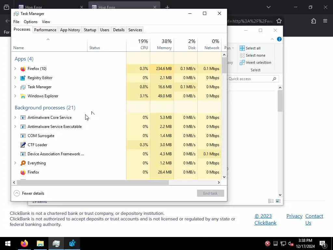Click the blue help icon in File Explorer
The height and width of the screenshot is (250, 333).
[279, 39]
